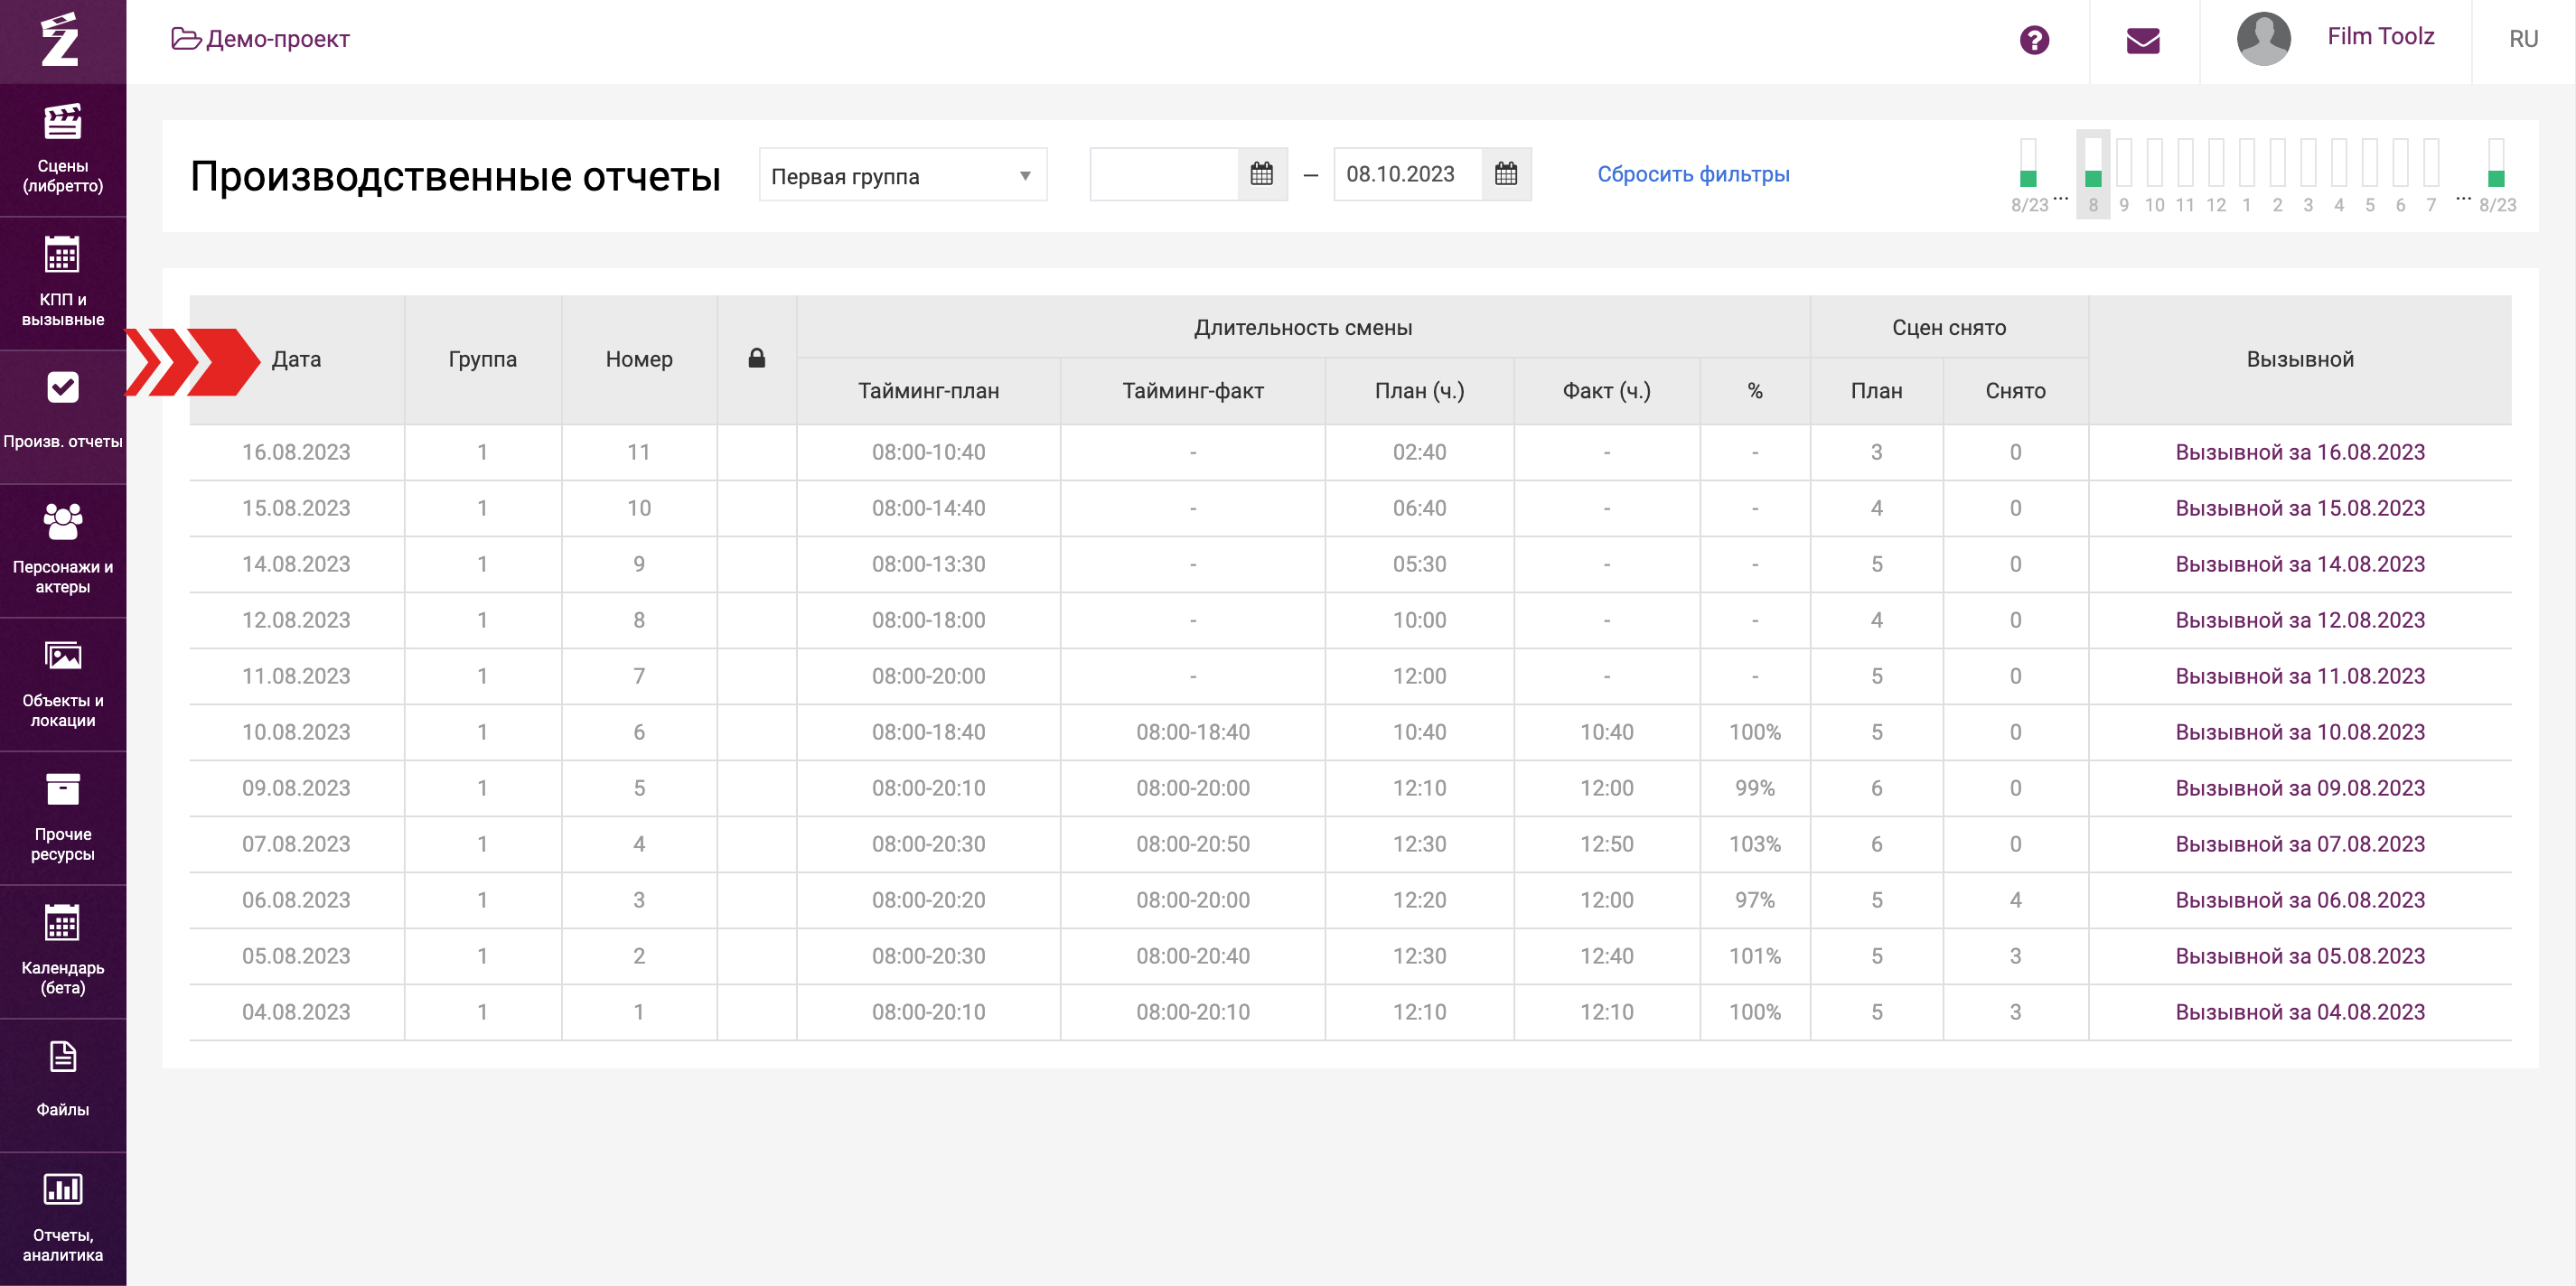Open Вызывной за 16.08.2023
Image resolution: width=2576 pixels, height=1286 pixels.
click(2300, 452)
